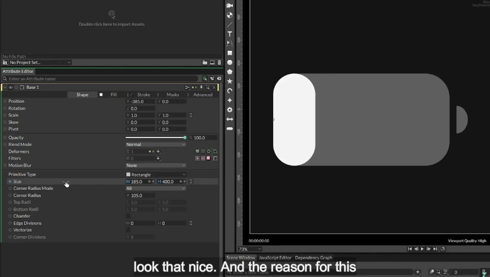Select the Text tool in toolbar
The image size is (490, 277).
pyautogui.click(x=230, y=34)
